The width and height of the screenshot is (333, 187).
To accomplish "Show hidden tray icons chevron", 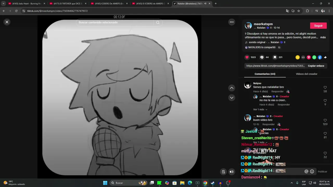I will click(x=291, y=183).
